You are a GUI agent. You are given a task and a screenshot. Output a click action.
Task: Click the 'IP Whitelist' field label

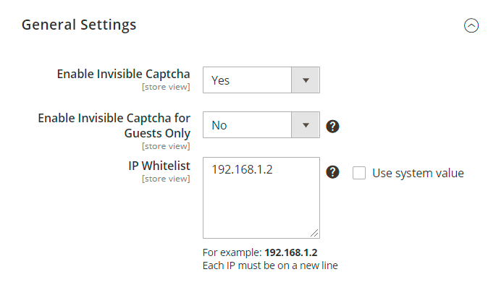159,166
